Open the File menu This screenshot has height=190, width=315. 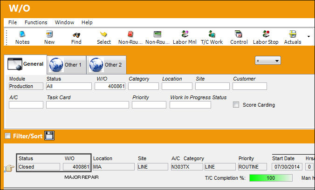pyautogui.click(x=13, y=22)
